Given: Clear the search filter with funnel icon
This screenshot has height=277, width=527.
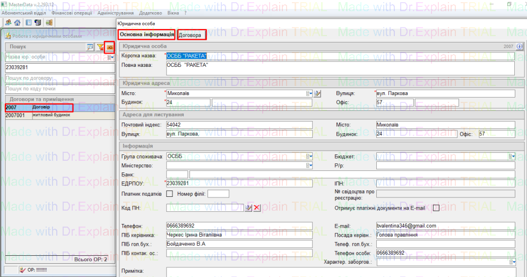Looking at the screenshot, I should (x=100, y=47).
